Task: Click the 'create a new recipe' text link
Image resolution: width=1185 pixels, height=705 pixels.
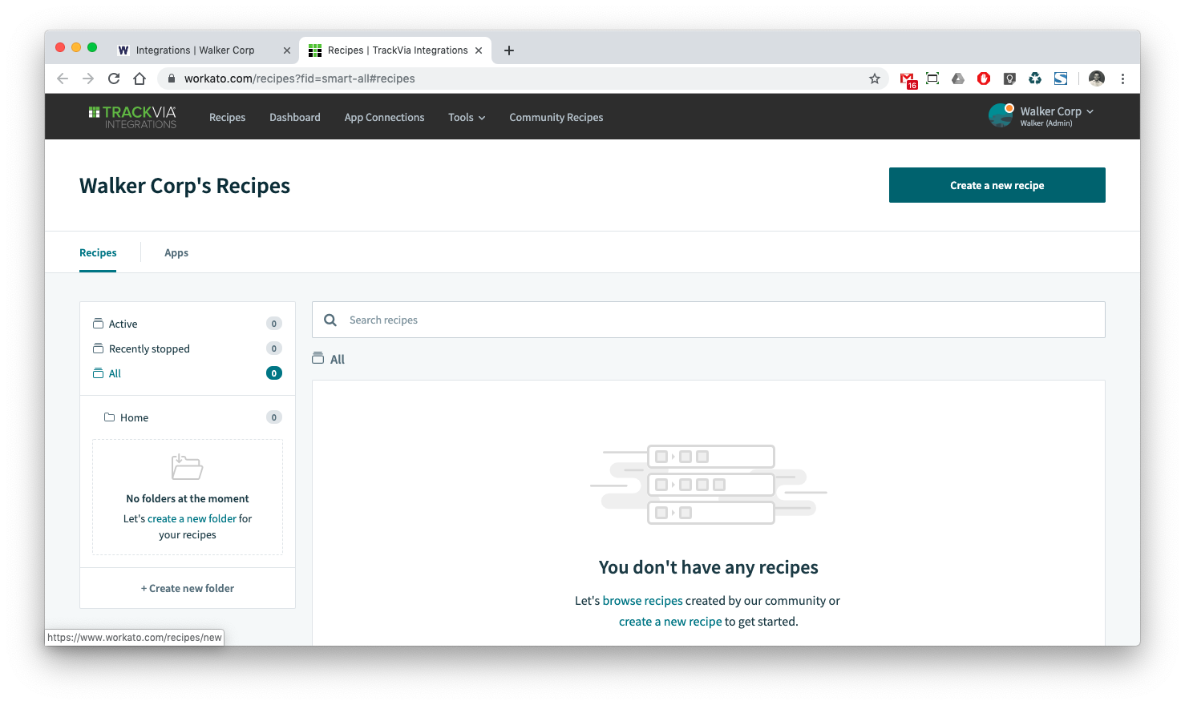Action: pyautogui.click(x=670, y=622)
